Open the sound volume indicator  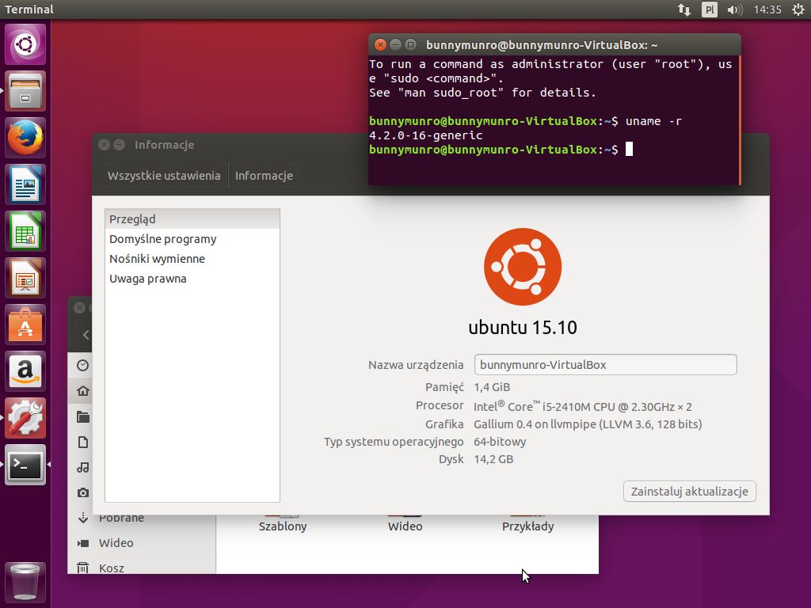point(734,9)
